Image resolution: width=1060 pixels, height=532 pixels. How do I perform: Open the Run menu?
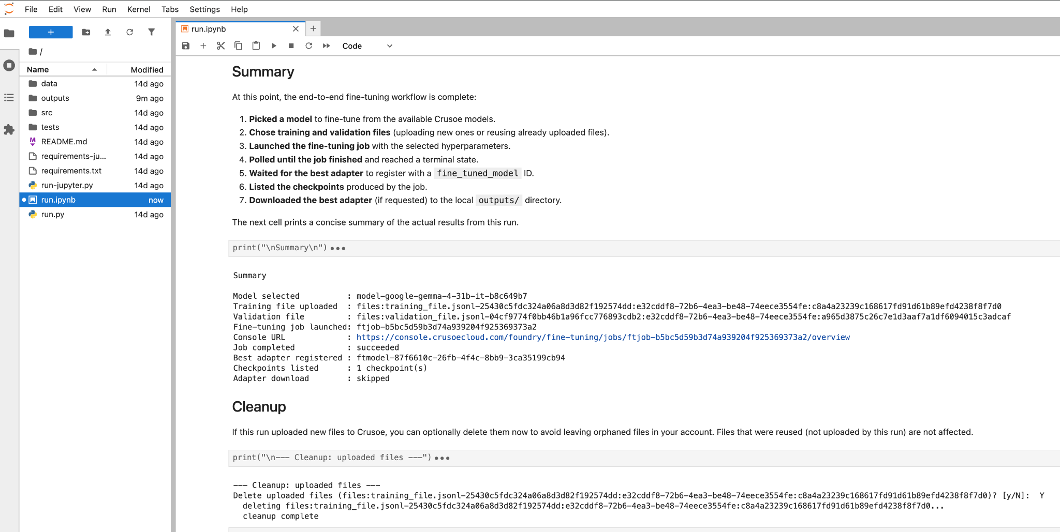[x=109, y=9]
